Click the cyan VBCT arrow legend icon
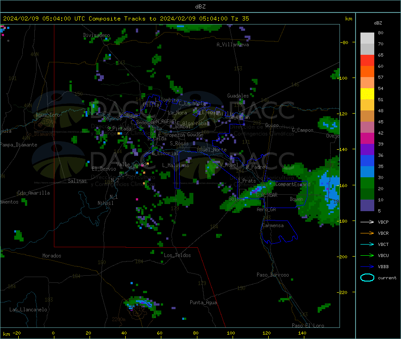This screenshot has height=339, width=401. [367, 245]
